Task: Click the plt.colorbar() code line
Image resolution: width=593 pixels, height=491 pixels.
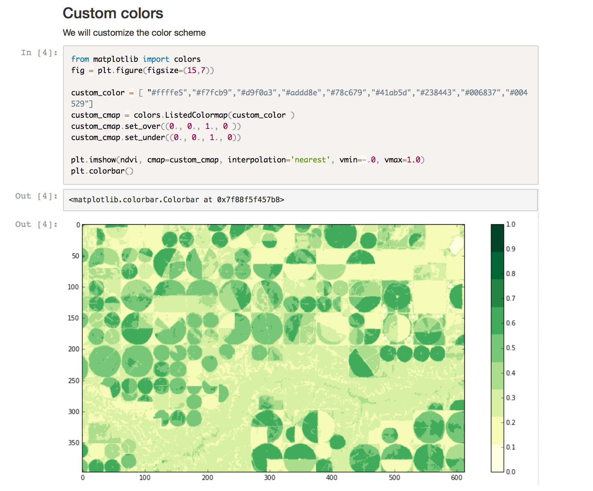Action: 102,171
